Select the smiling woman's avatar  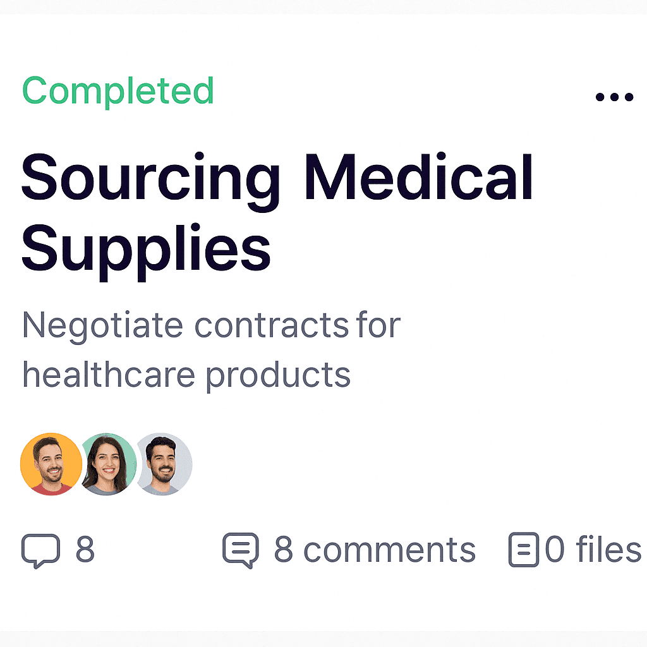point(106,464)
